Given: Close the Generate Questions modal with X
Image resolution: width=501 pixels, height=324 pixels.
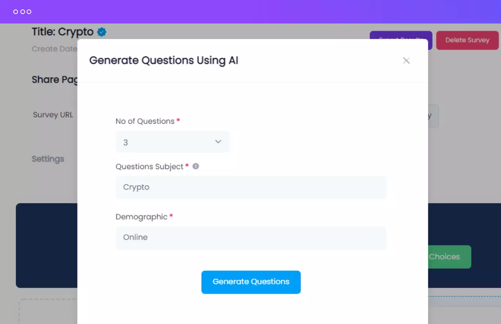Looking at the screenshot, I should point(406,61).
